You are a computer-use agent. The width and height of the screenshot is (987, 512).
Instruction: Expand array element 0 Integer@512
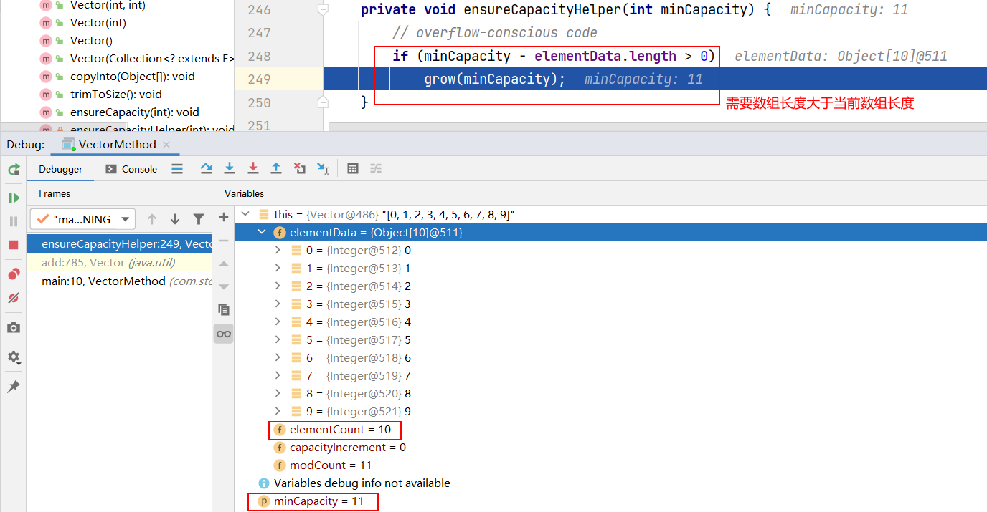point(278,250)
